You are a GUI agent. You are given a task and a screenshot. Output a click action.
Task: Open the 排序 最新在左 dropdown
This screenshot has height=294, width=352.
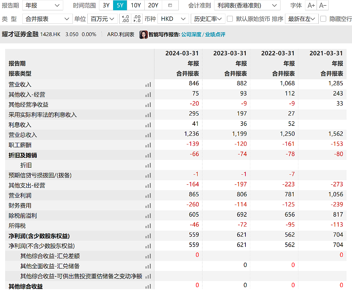pos(301,19)
